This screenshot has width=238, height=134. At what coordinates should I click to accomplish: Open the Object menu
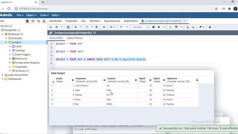(x=31, y=15)
